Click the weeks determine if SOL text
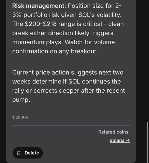The height and width of the screenshot is (163, 149). click(x=46, y=81)
